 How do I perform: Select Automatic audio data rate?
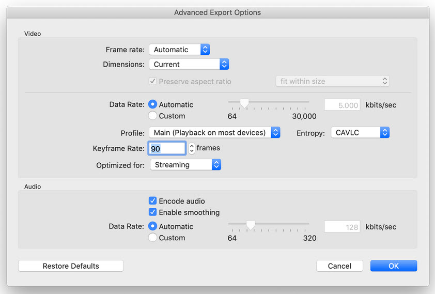153,226
